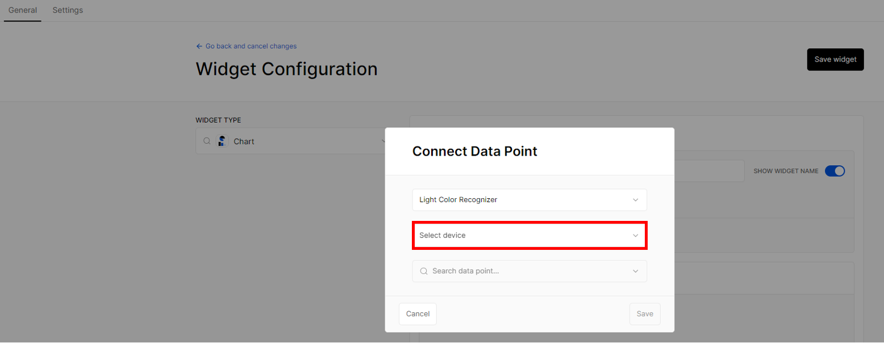Open the Light Color Recognizer dropdown
This screenshot has width=884, height=343.
[529, 200]
